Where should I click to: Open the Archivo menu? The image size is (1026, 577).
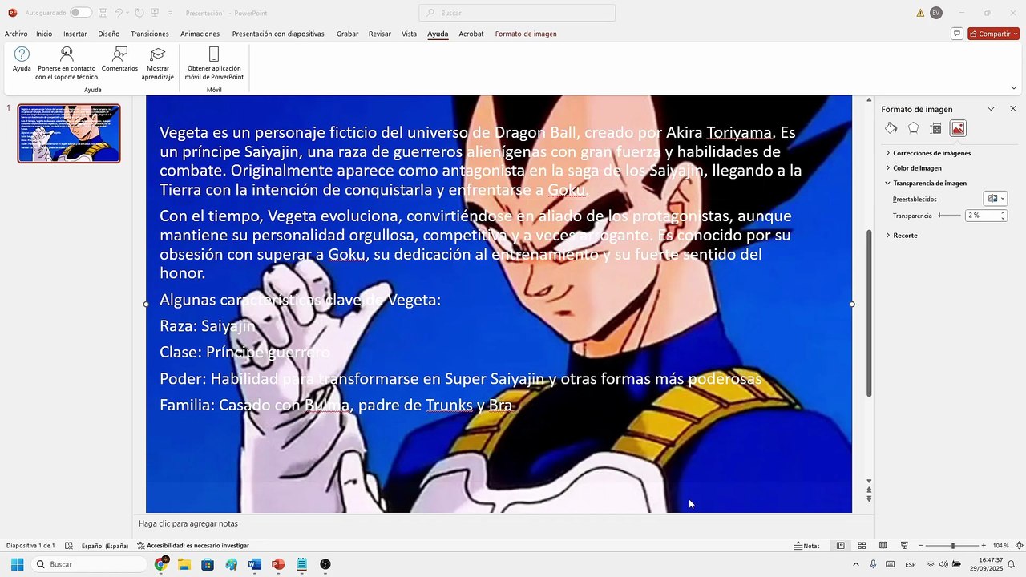click(16, 34)
